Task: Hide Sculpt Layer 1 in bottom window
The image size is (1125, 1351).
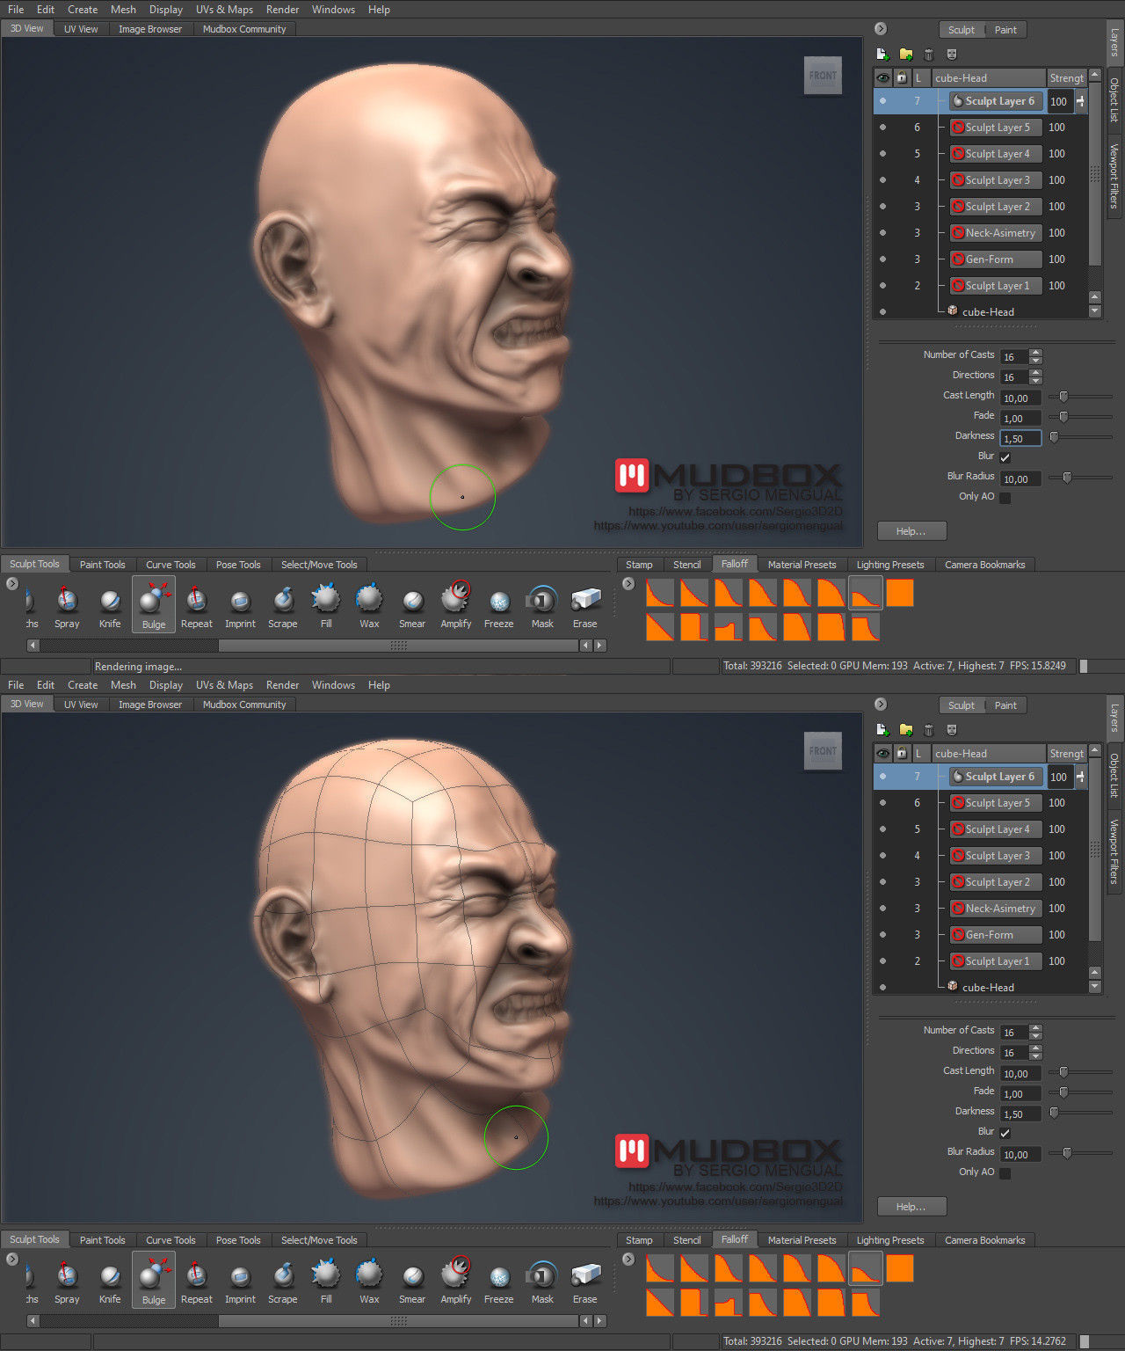Action: 882,961
